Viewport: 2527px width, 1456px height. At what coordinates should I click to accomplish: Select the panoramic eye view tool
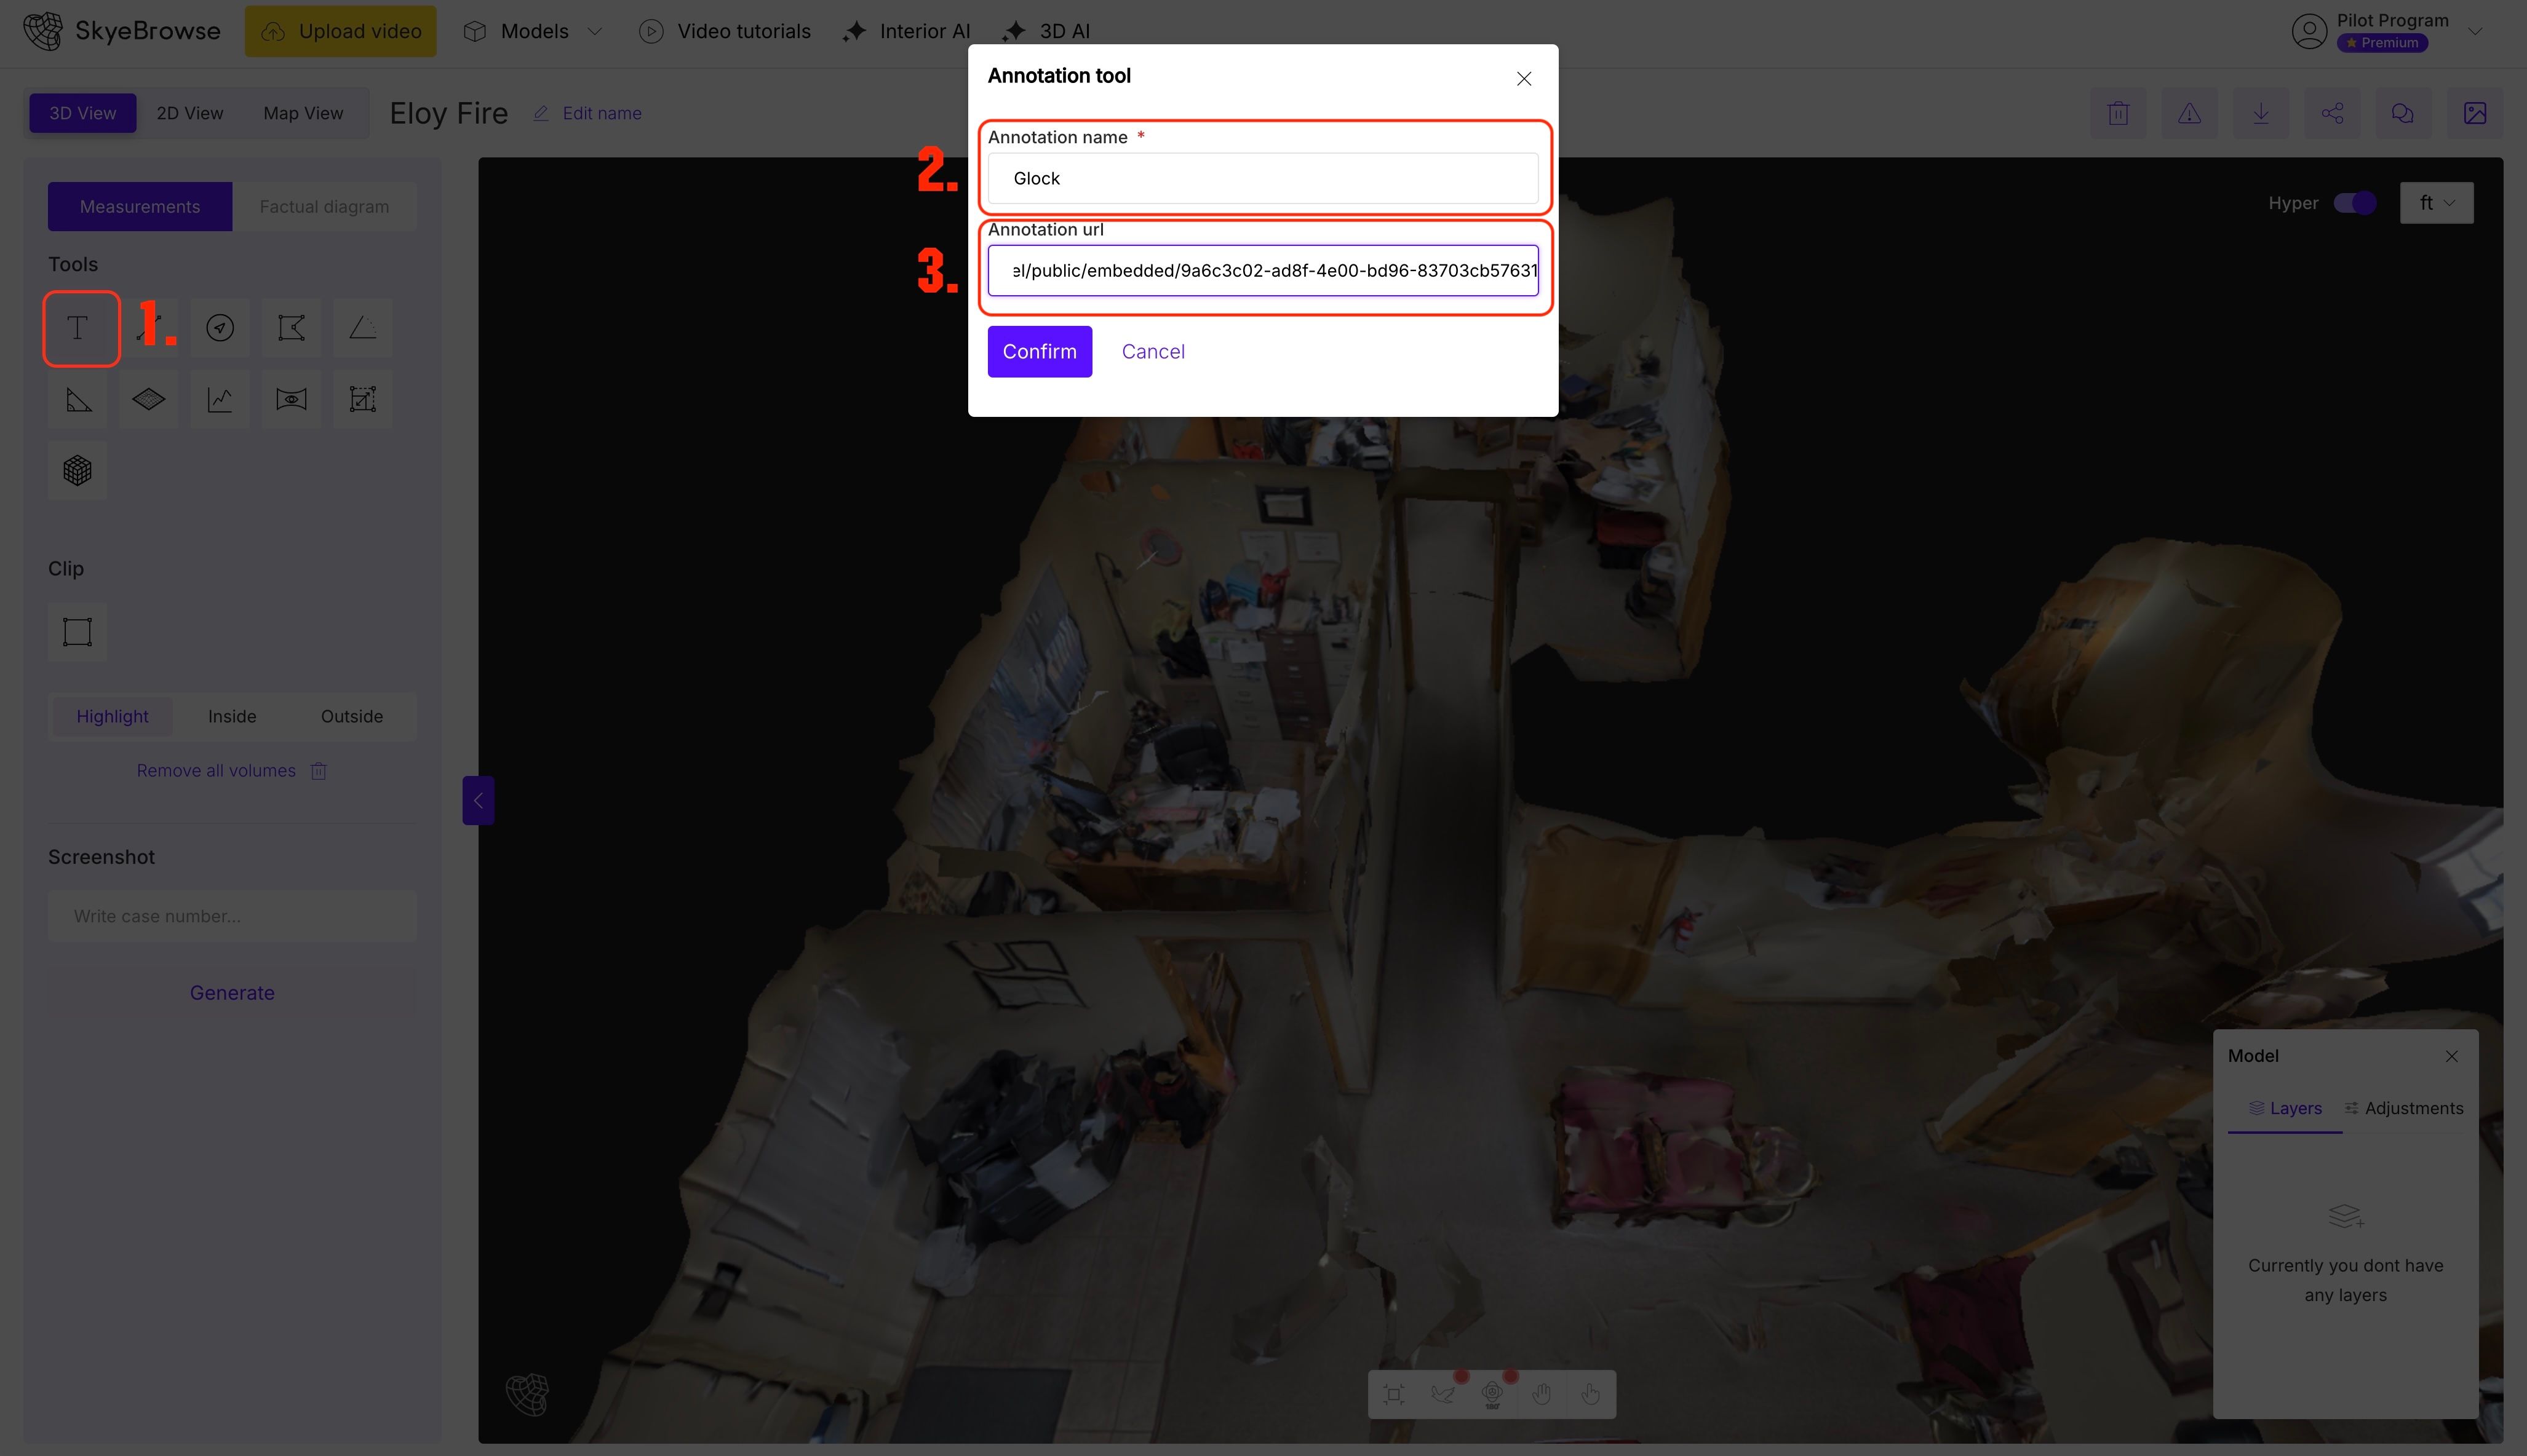(291, 400)
